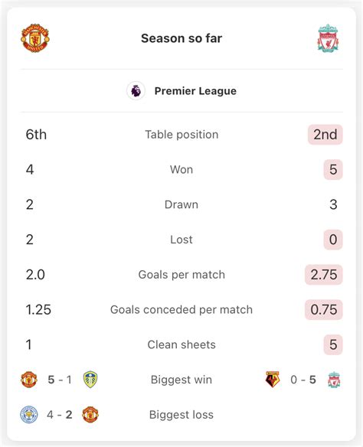Open the Watford crest in Biggest win
The image size is (363, 447).
click(273, 380)
